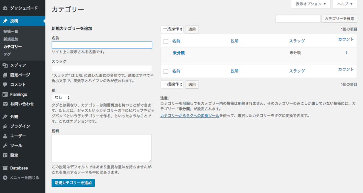Check the select-all checkbox in table header
Viewport: 363px width, 193px height.
(x=166, y=41)
